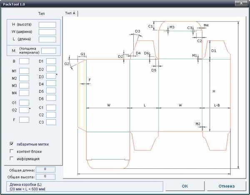Select the M4 input field
Screen dimensions: 250x195
(x=24, y=93)
